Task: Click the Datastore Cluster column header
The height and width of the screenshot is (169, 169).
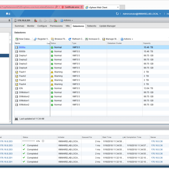Action: pyautogui.click(x=125, y=43)
